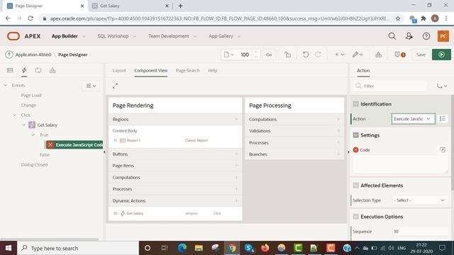The height and width of the screenshot is (255, 454).
Task: Switch to the Get Salary browser tab
Action: (130, 6)
